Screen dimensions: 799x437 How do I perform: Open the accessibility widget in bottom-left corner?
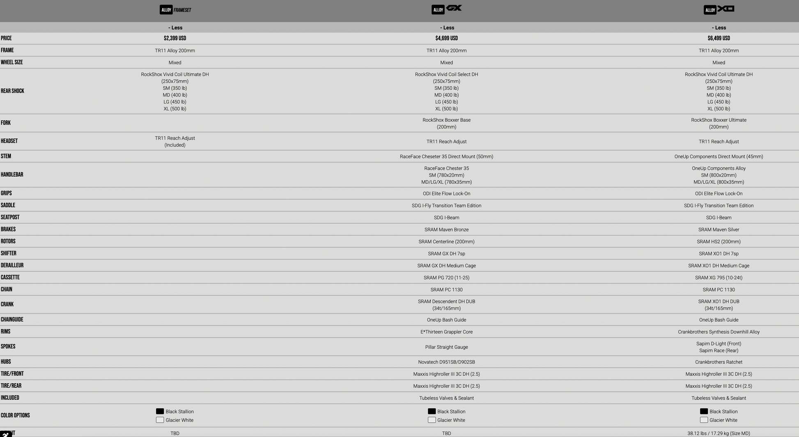tap(5, 434)
